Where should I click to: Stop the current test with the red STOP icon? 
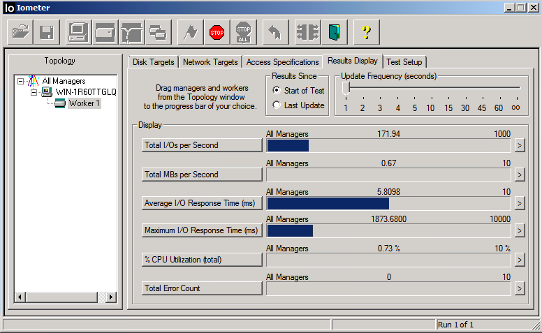click(217, 33)
